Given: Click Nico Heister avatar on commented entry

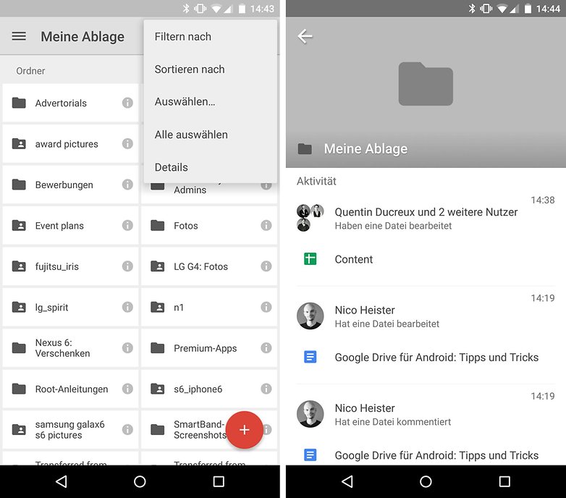Looking at the screenshot, I should click(310, 414).
